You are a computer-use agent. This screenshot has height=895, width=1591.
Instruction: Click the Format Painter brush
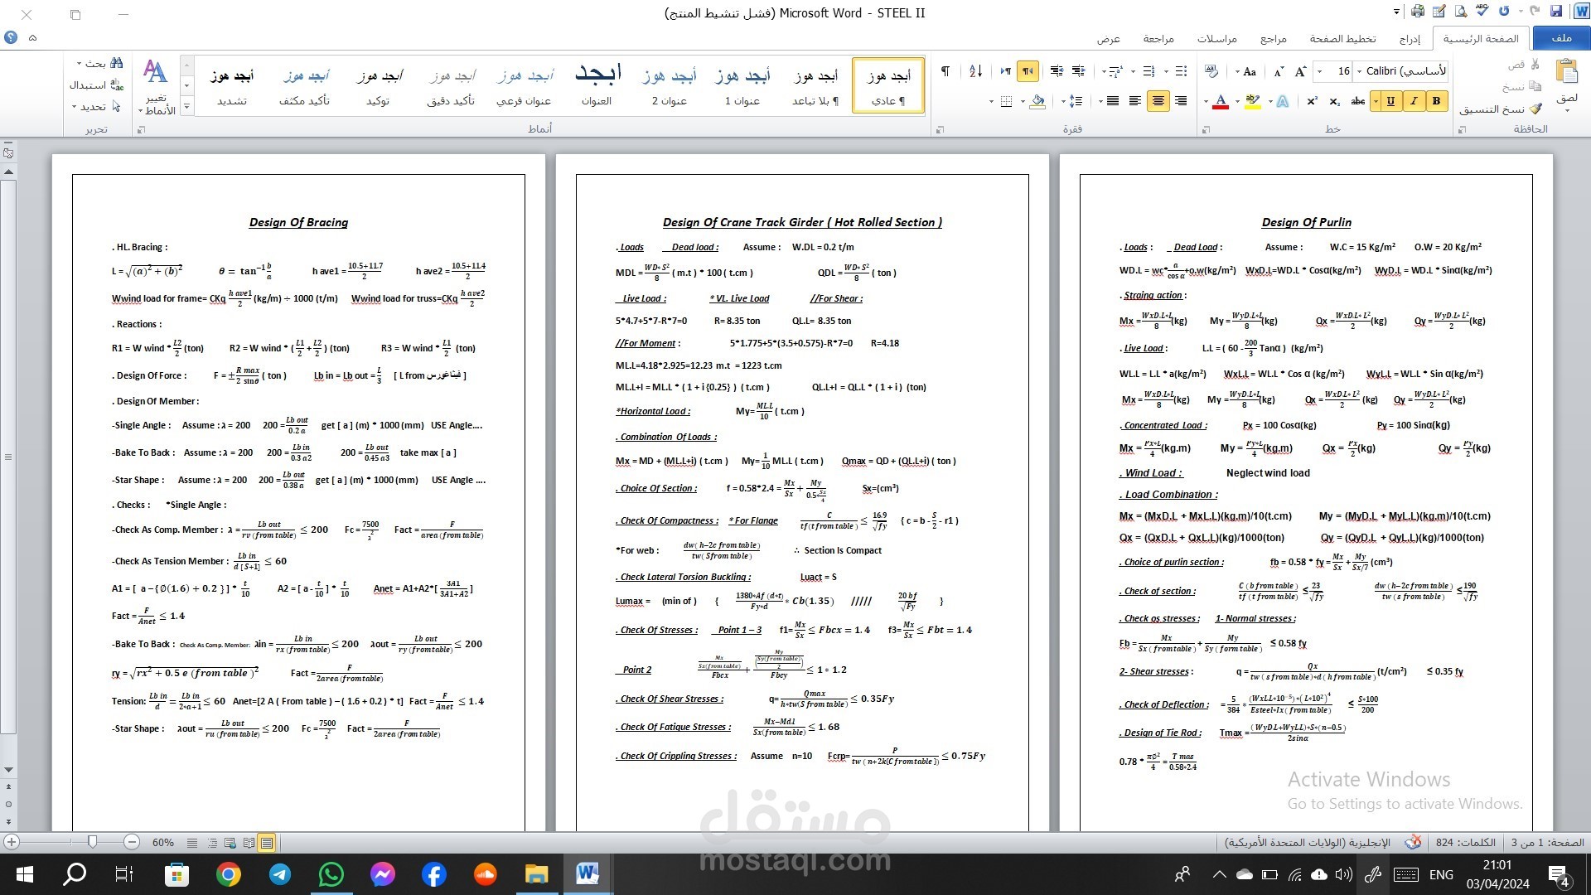1535,109
